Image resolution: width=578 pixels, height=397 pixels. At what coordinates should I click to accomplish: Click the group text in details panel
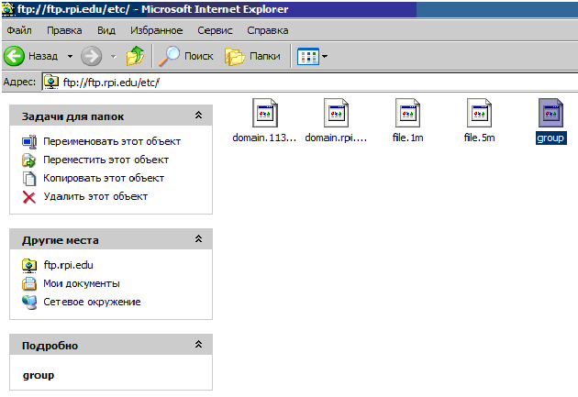click(x=39, y=376)
